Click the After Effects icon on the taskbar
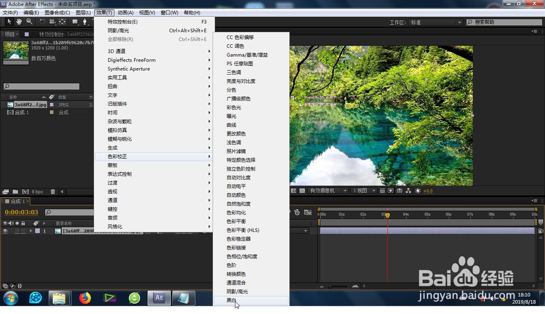Image resolution: width=545 pixels, height=314 pixels. pos(159,298)
